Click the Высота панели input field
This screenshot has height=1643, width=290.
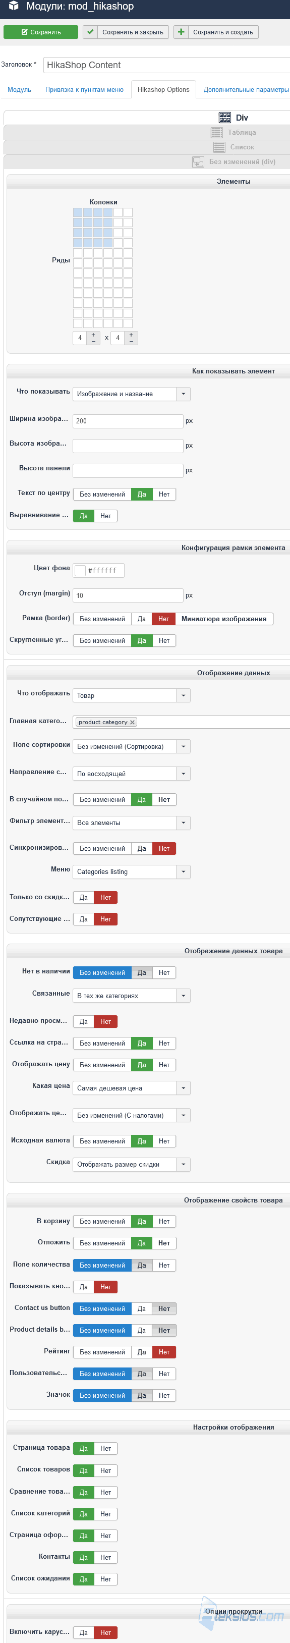click(x=128, y=471)
